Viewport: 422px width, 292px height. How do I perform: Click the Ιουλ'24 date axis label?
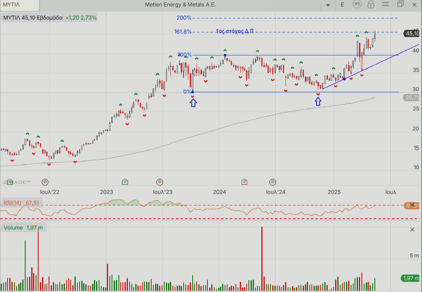[275, 192]
